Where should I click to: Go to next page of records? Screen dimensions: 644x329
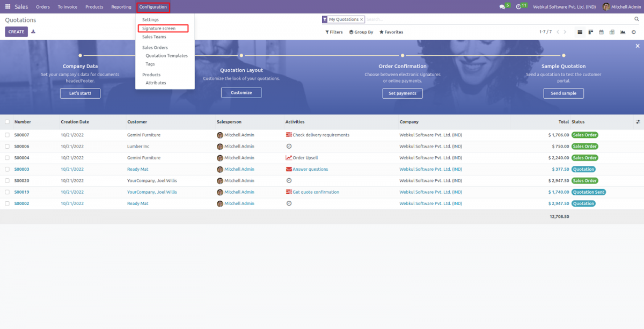(565, 32)
